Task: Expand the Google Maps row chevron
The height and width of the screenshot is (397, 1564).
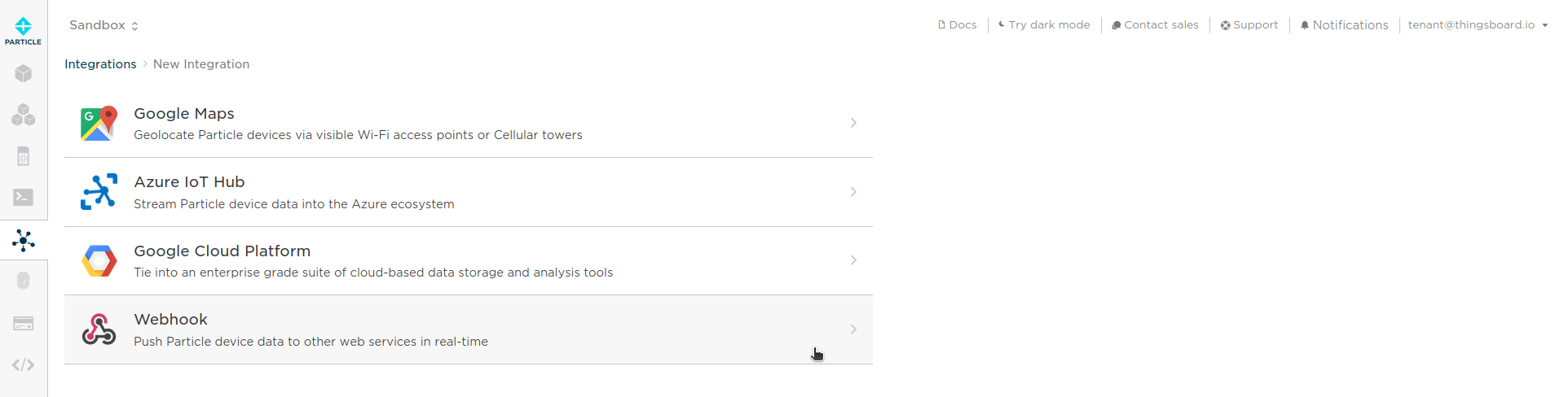Action: (x=853, y=123)
